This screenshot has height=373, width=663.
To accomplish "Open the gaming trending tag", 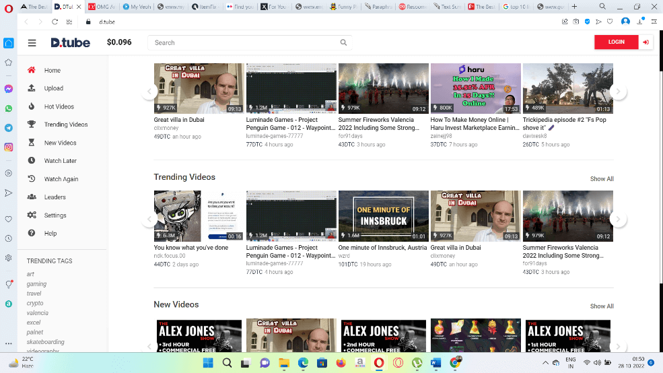I will pos(37,283).
